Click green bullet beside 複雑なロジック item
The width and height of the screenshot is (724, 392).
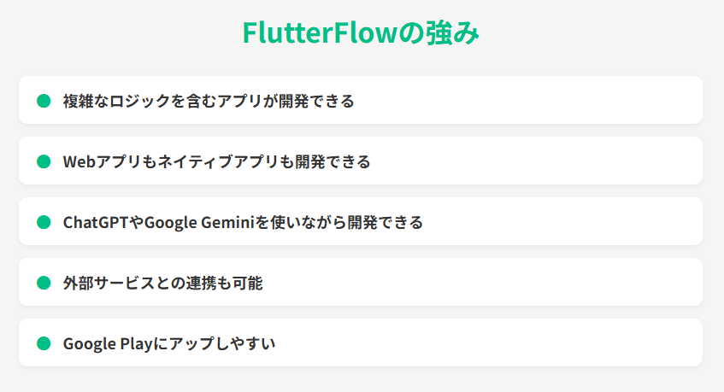[44, 101]
